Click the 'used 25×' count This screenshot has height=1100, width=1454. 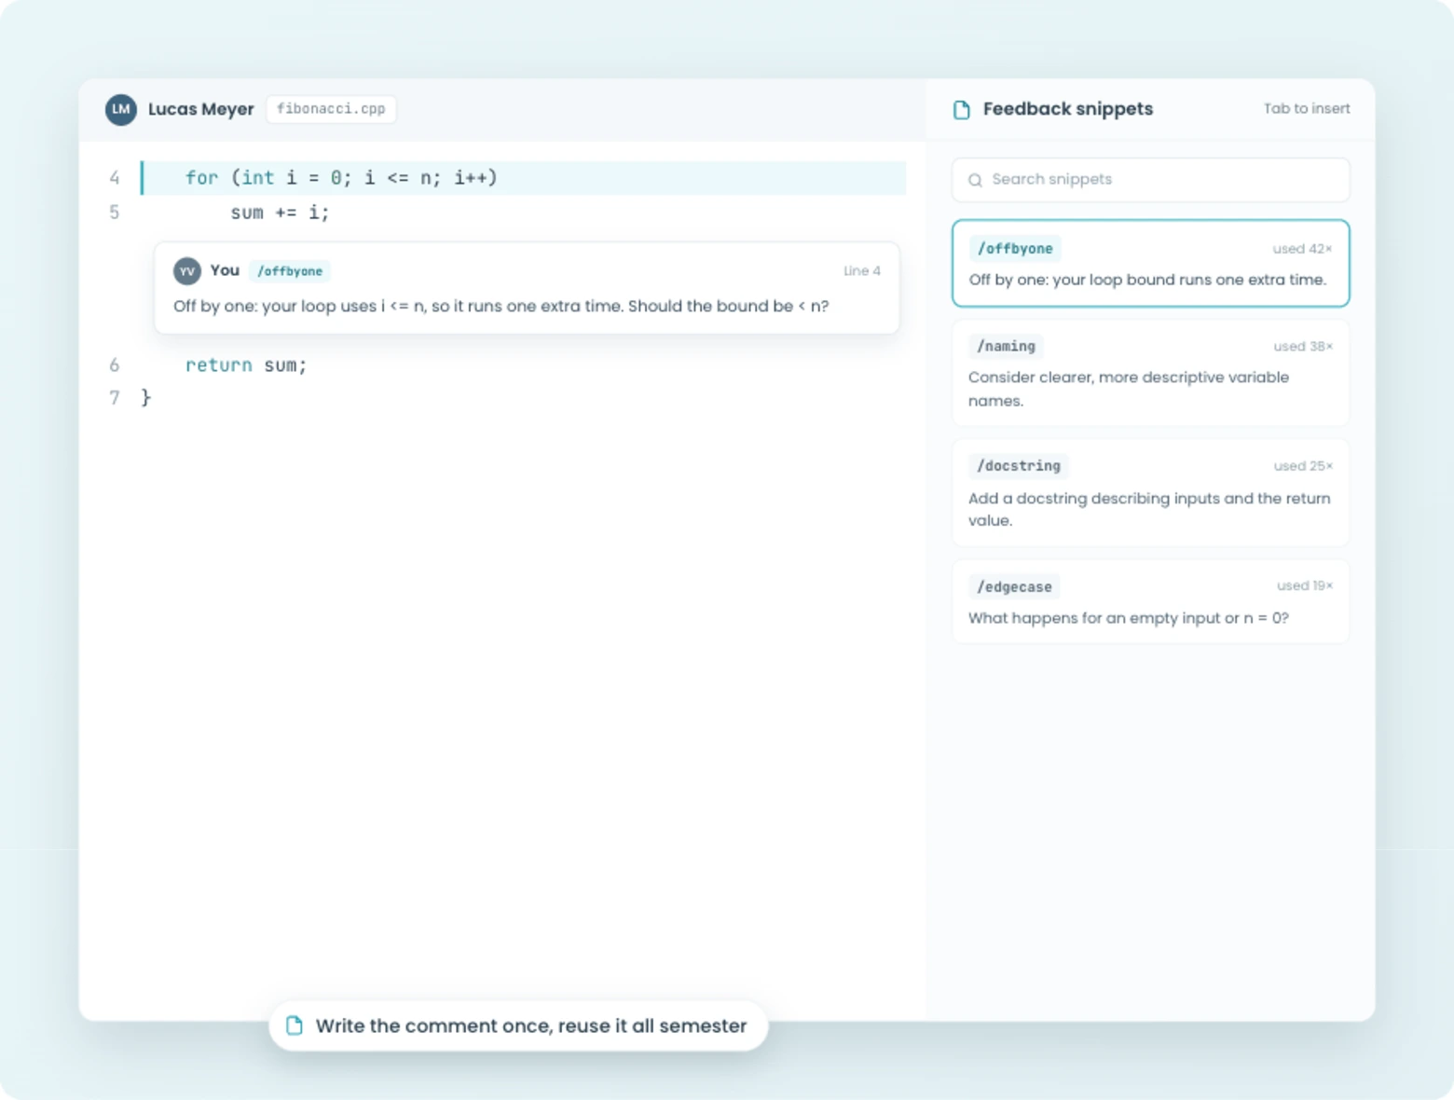point(1303,466)
